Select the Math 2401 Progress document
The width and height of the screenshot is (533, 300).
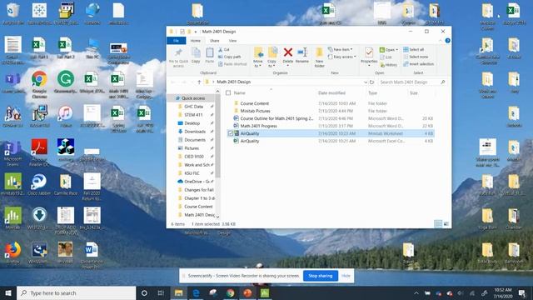point(258,126)
